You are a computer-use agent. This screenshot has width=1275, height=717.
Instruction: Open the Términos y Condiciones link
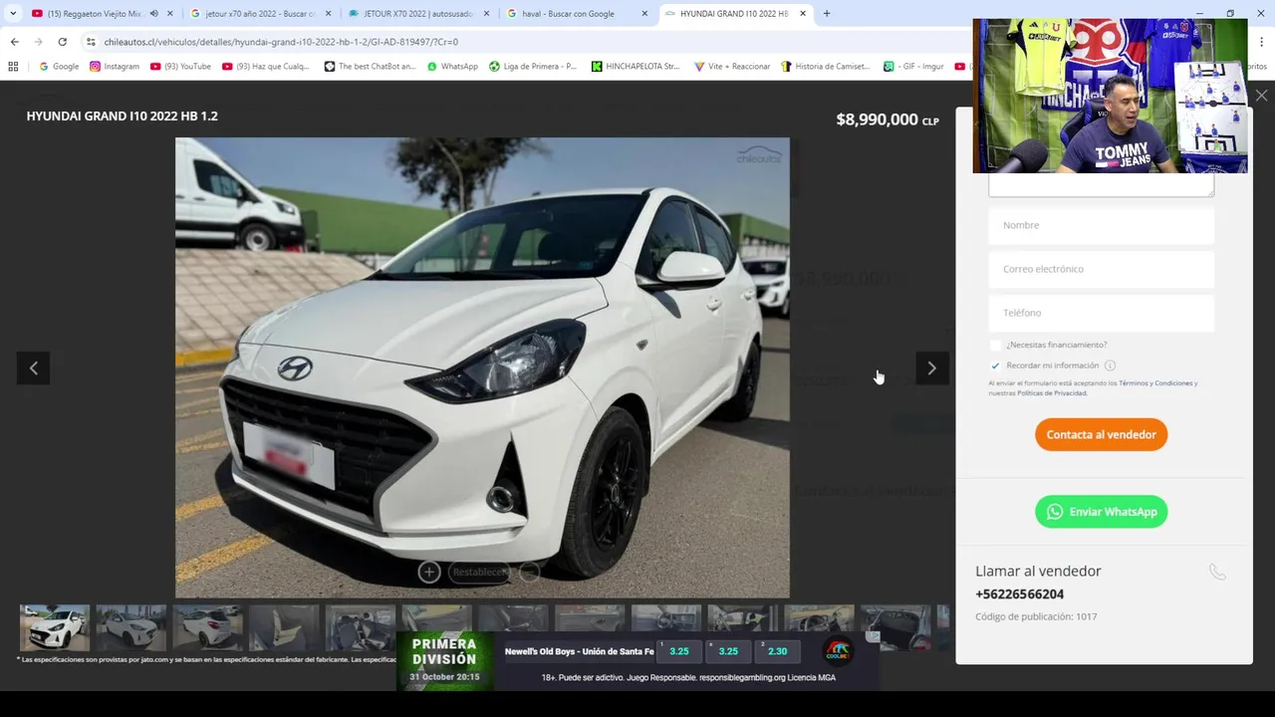click(1155, 383)
